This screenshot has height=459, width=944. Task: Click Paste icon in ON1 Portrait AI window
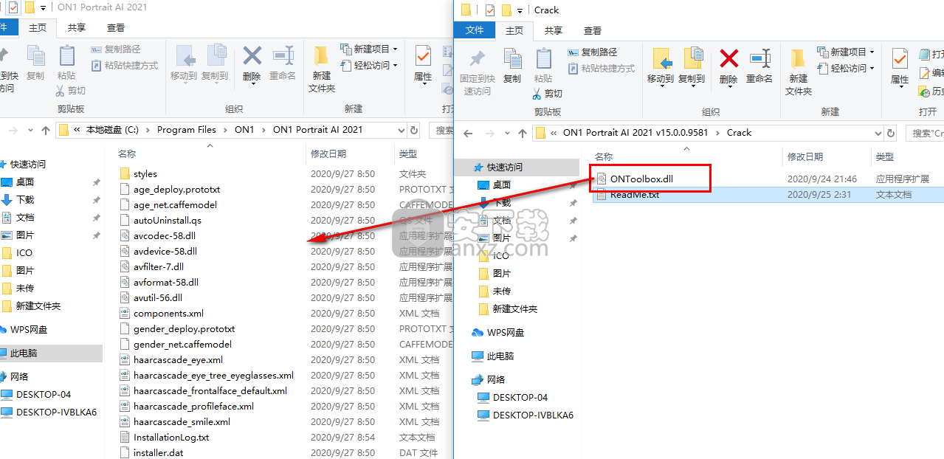pyautogui.click(x=67, y=56)
